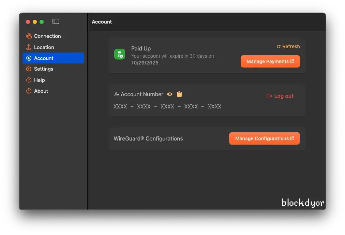The width and height of the screenshot is (345, 235).
Task: Select Account in the sidebar
Action: pos(53,58)
